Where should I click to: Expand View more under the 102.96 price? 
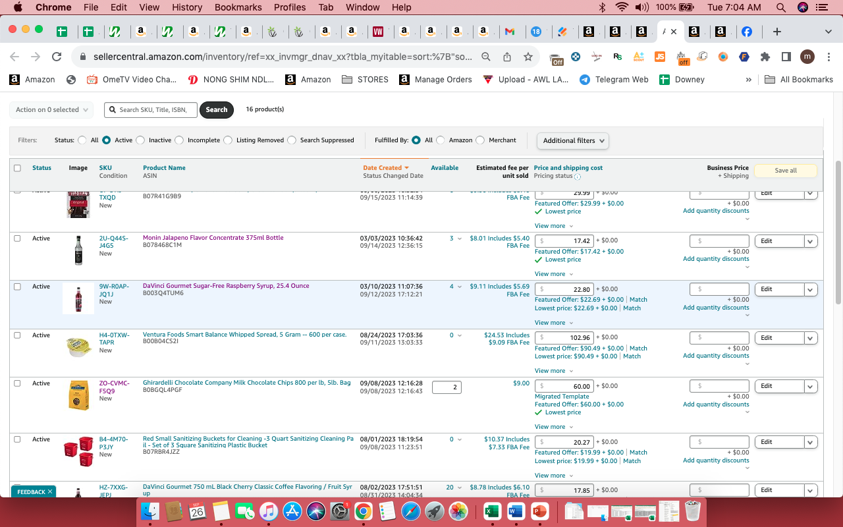(x=554, y=371)
